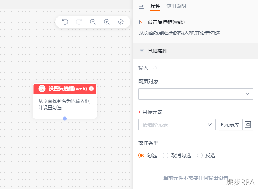This screenshot has height=189, width=258.
Task: Click the redo icon in canvas toolbar
Action: coord(79,22)
